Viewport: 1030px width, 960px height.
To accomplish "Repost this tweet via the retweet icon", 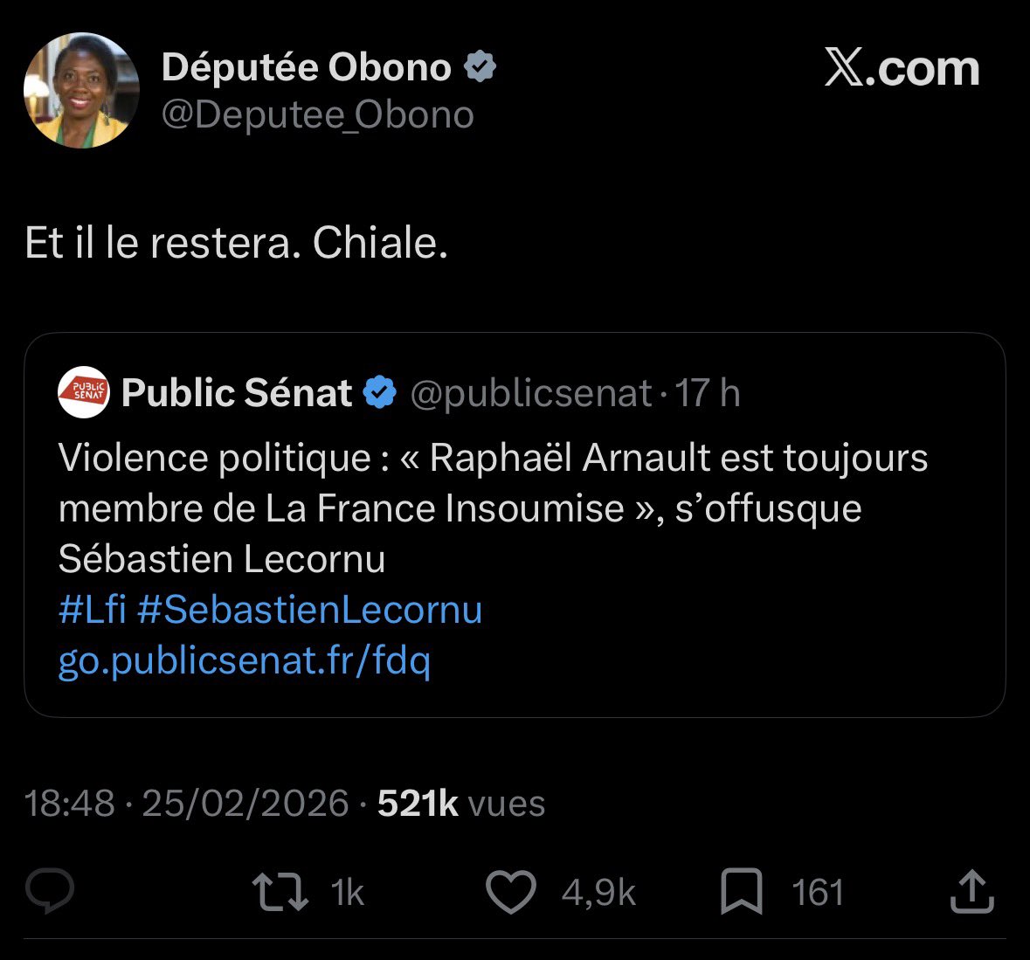I will (280, 892).
